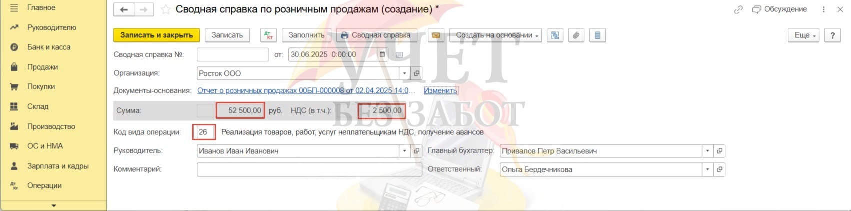Open the Еще dropdown menu

804,35
